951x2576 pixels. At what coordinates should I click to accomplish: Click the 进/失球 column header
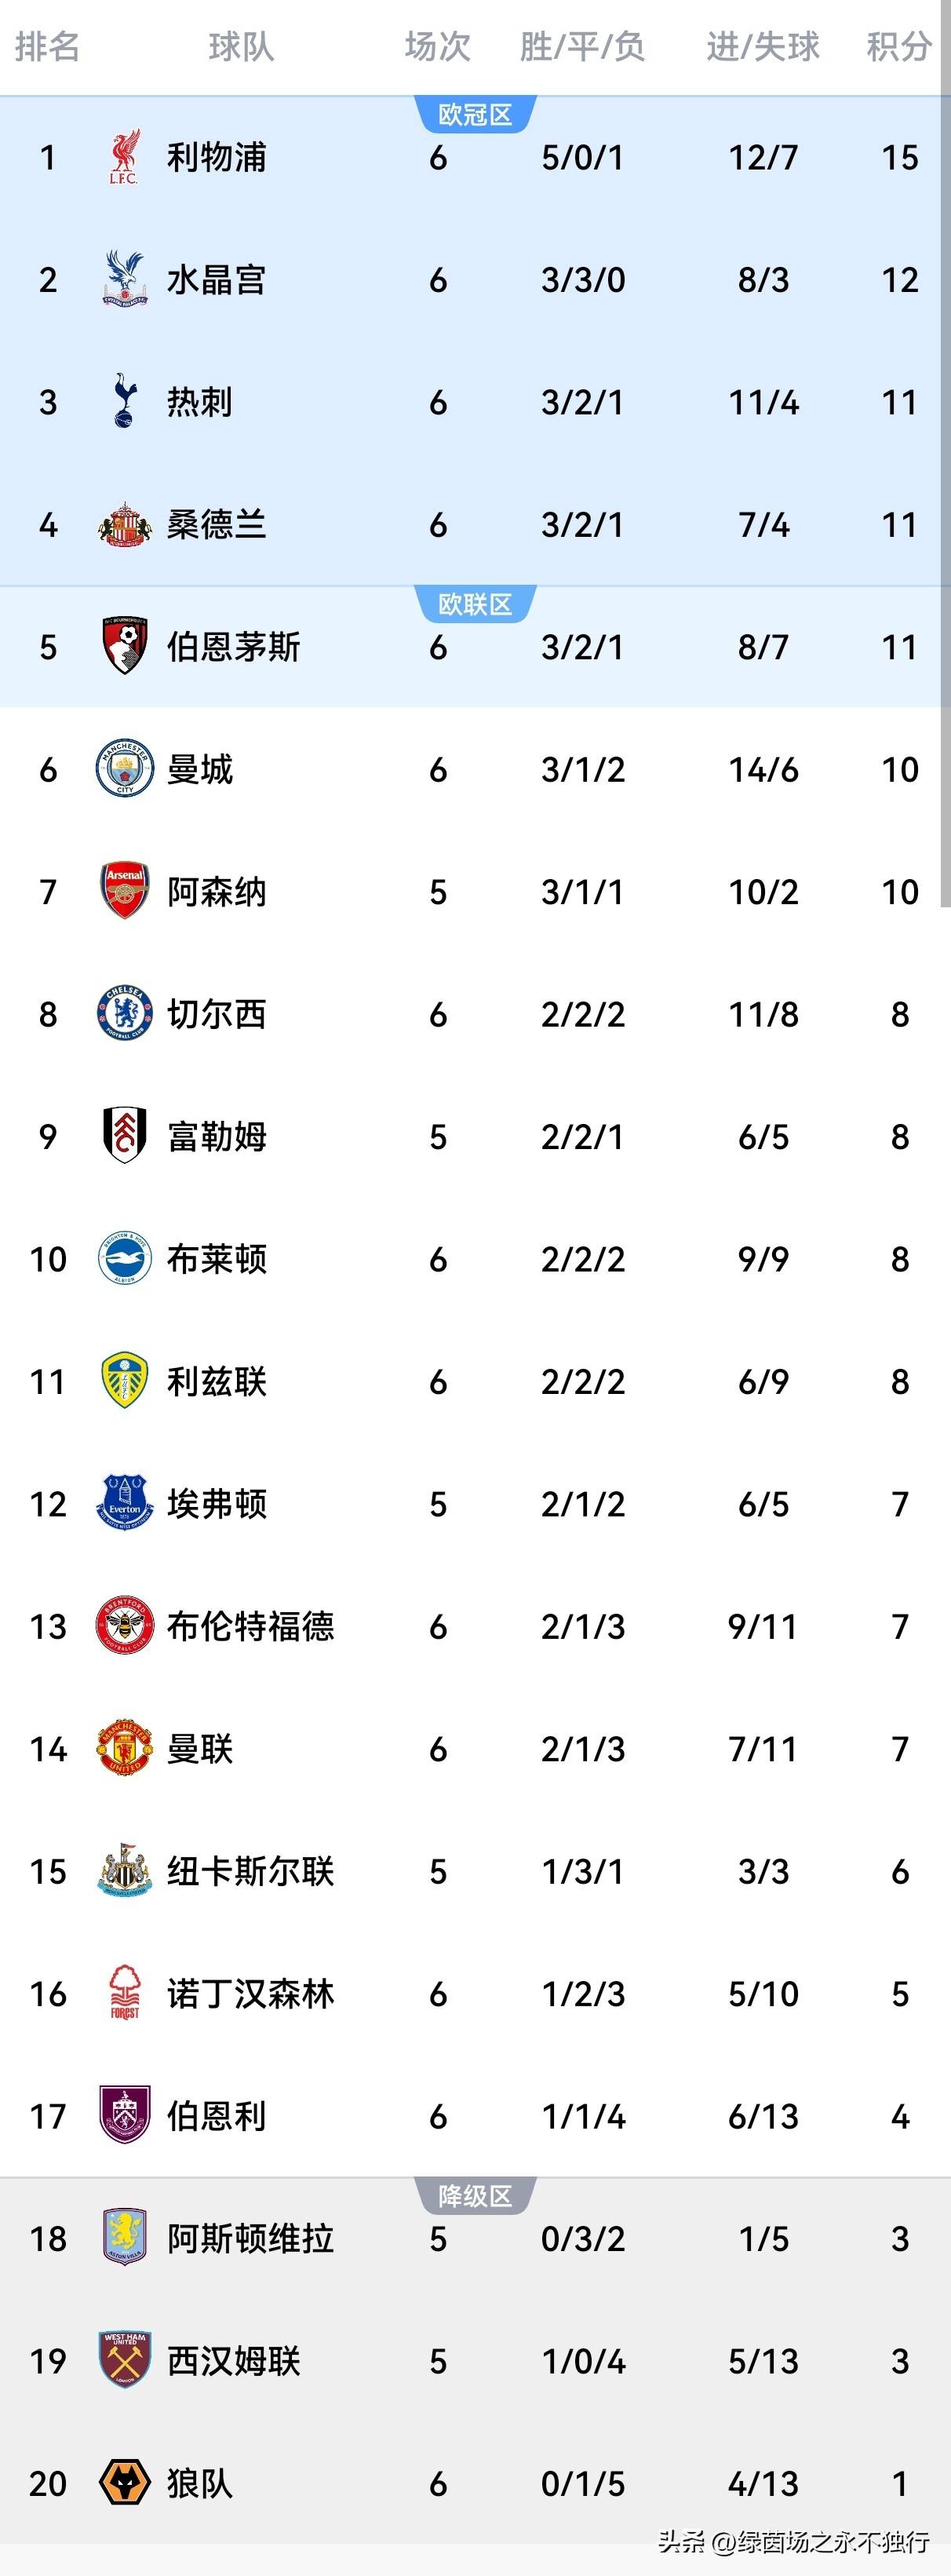[763, 46]
